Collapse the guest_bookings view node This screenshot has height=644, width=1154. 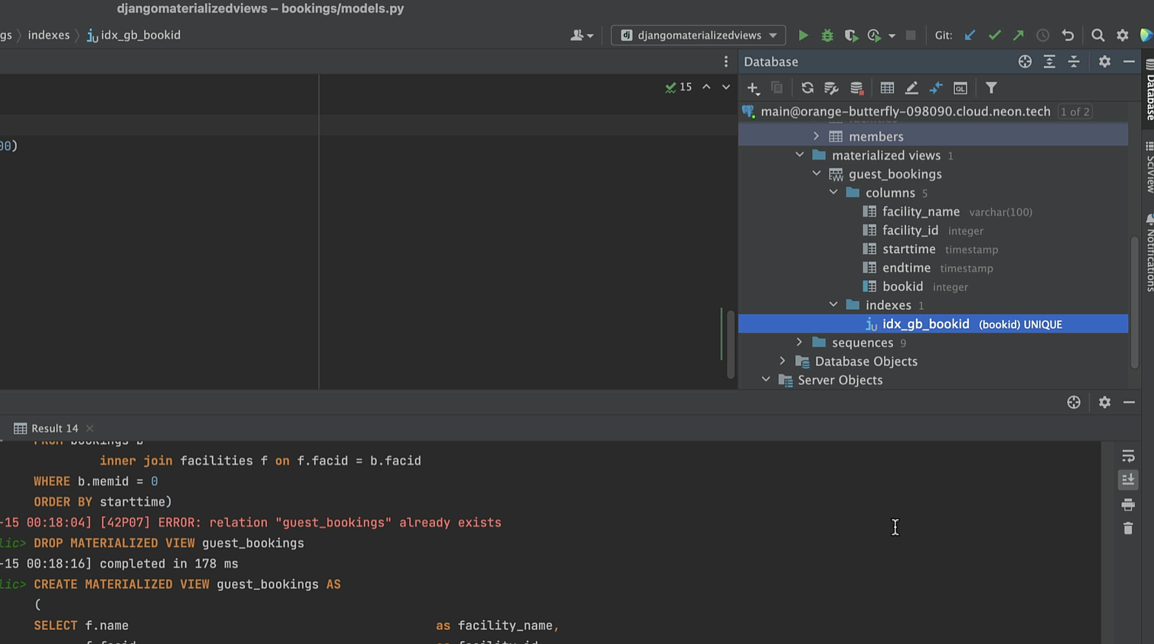pyautogui.click(x=817, y=174)
